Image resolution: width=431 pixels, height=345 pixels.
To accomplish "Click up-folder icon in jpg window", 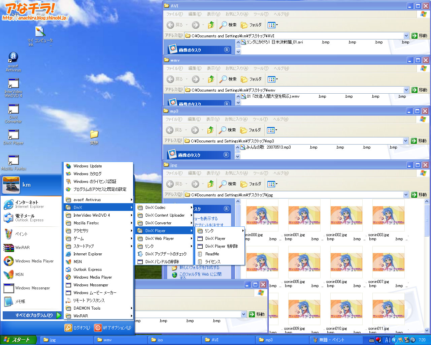I will pos(211,184).
